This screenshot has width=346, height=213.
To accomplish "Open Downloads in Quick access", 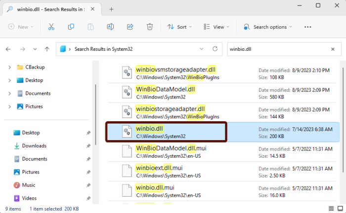I will (x=34, y=146).
